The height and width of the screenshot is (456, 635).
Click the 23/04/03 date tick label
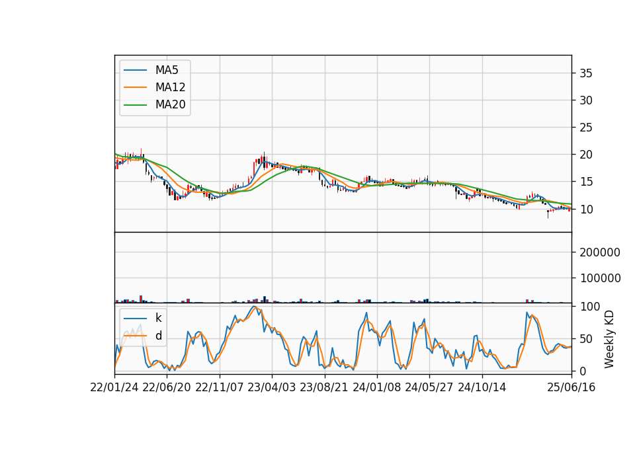(x=272, y=387)
